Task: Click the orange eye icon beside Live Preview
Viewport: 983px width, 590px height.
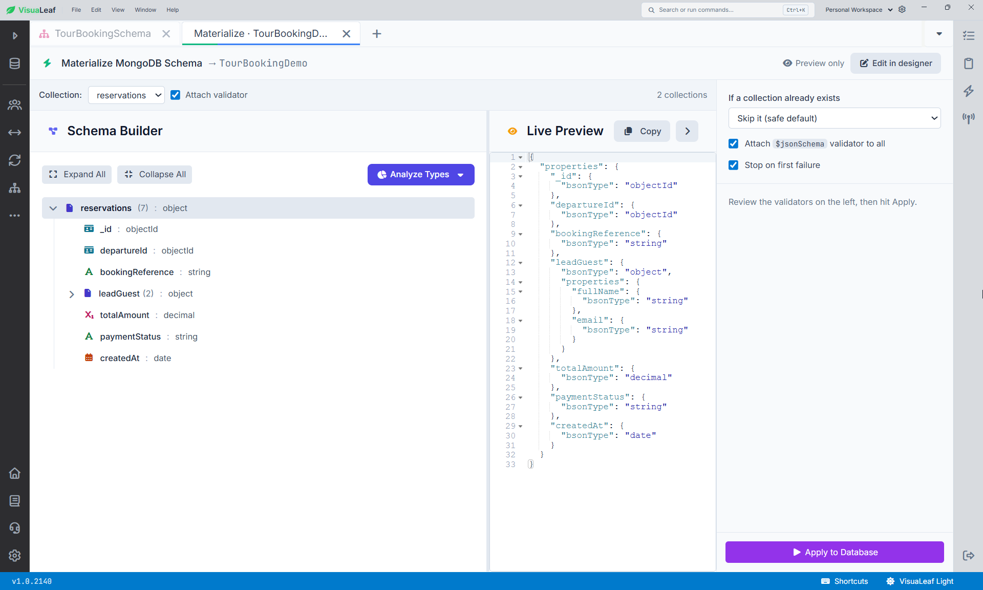Action: (x=512, y=131)
